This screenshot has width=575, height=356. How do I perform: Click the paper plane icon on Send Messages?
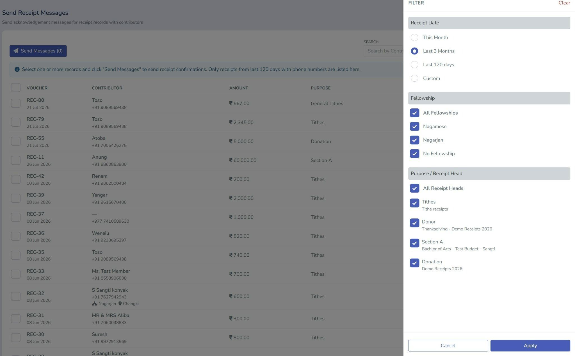[16, 51]
